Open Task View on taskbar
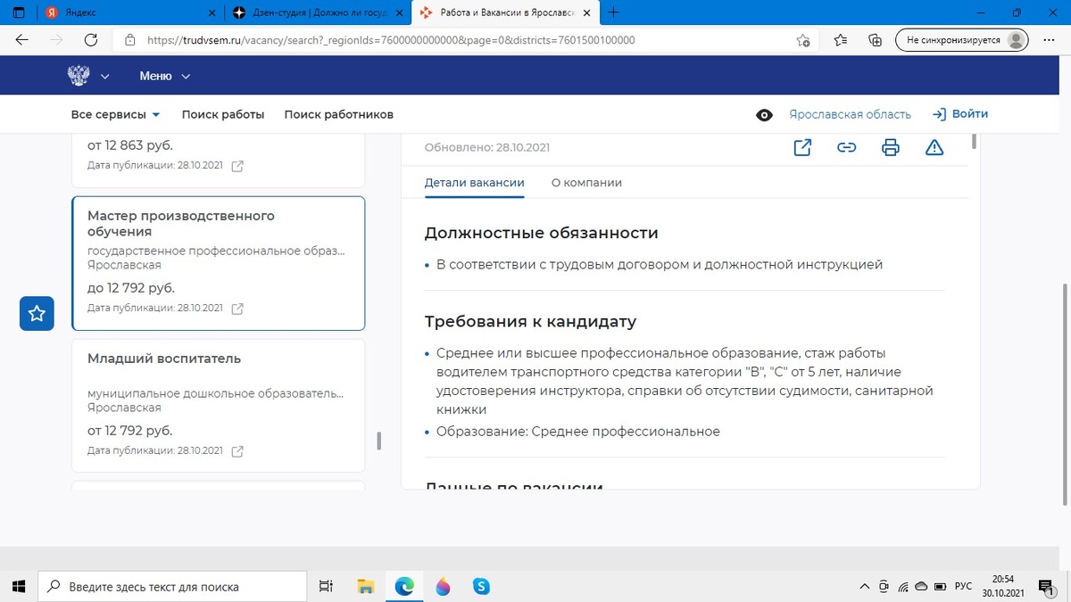1071x602 pixels. point(326,586)
